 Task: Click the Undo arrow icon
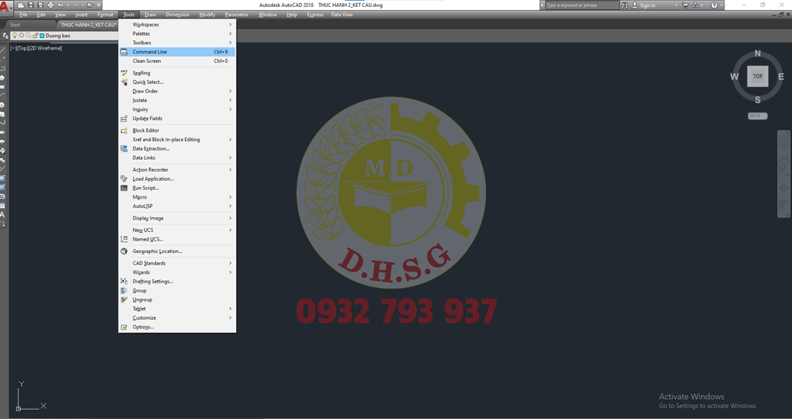coord(61,5)
